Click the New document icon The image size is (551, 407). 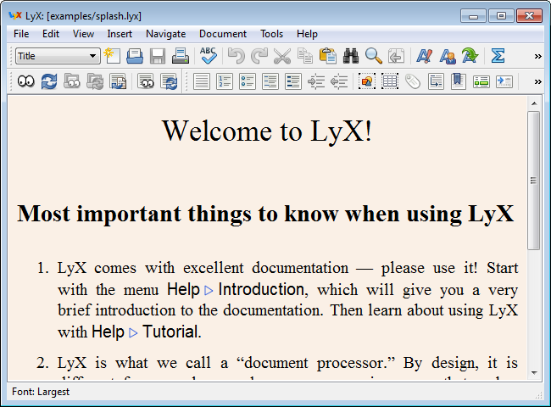coord(112,56)
